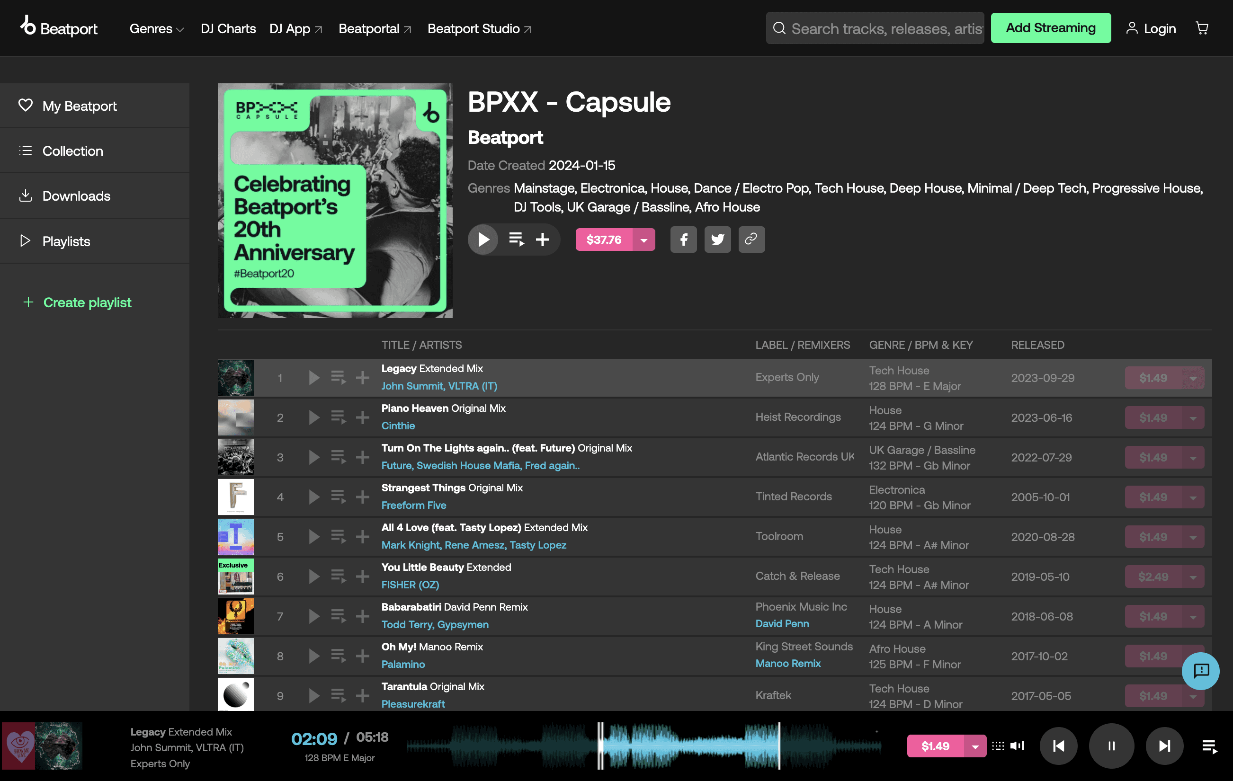Skip to previous track in player
The image size is (1233, 781).
point(1058,745)
